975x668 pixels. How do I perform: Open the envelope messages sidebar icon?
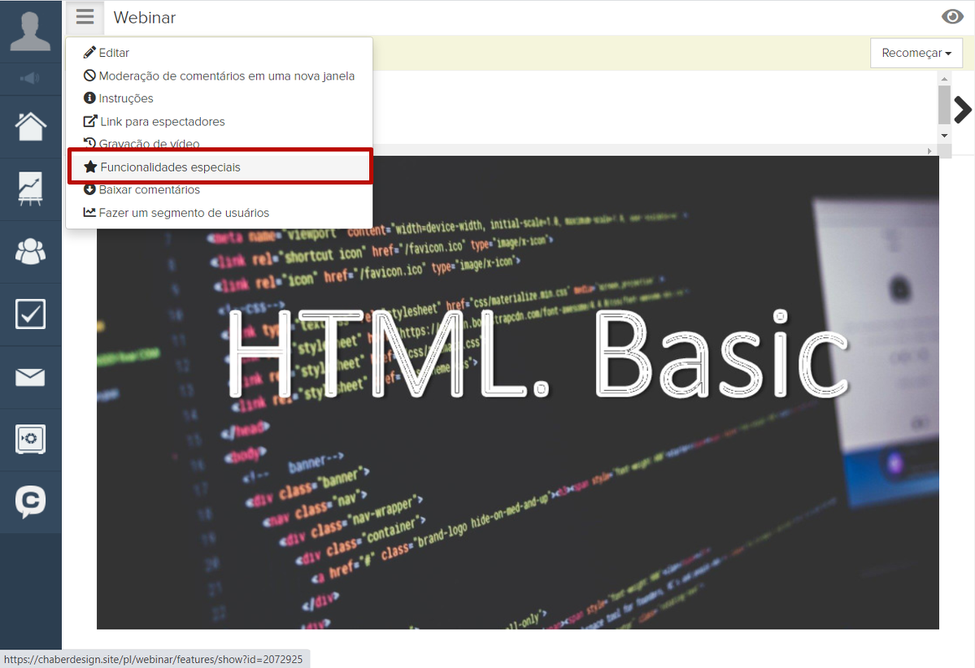[30, 377]
